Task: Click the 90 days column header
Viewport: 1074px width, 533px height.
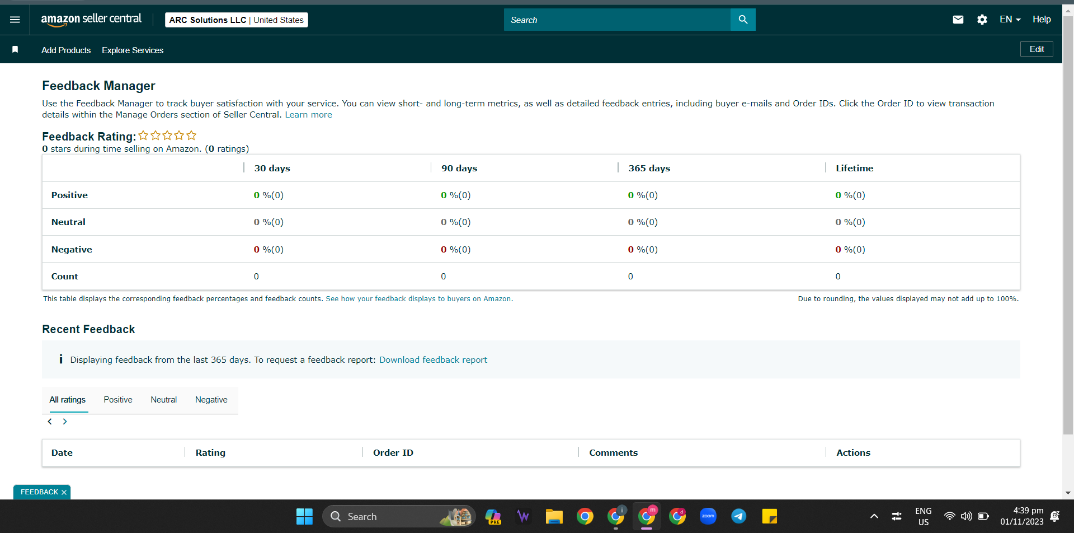Action: (459, 169)
